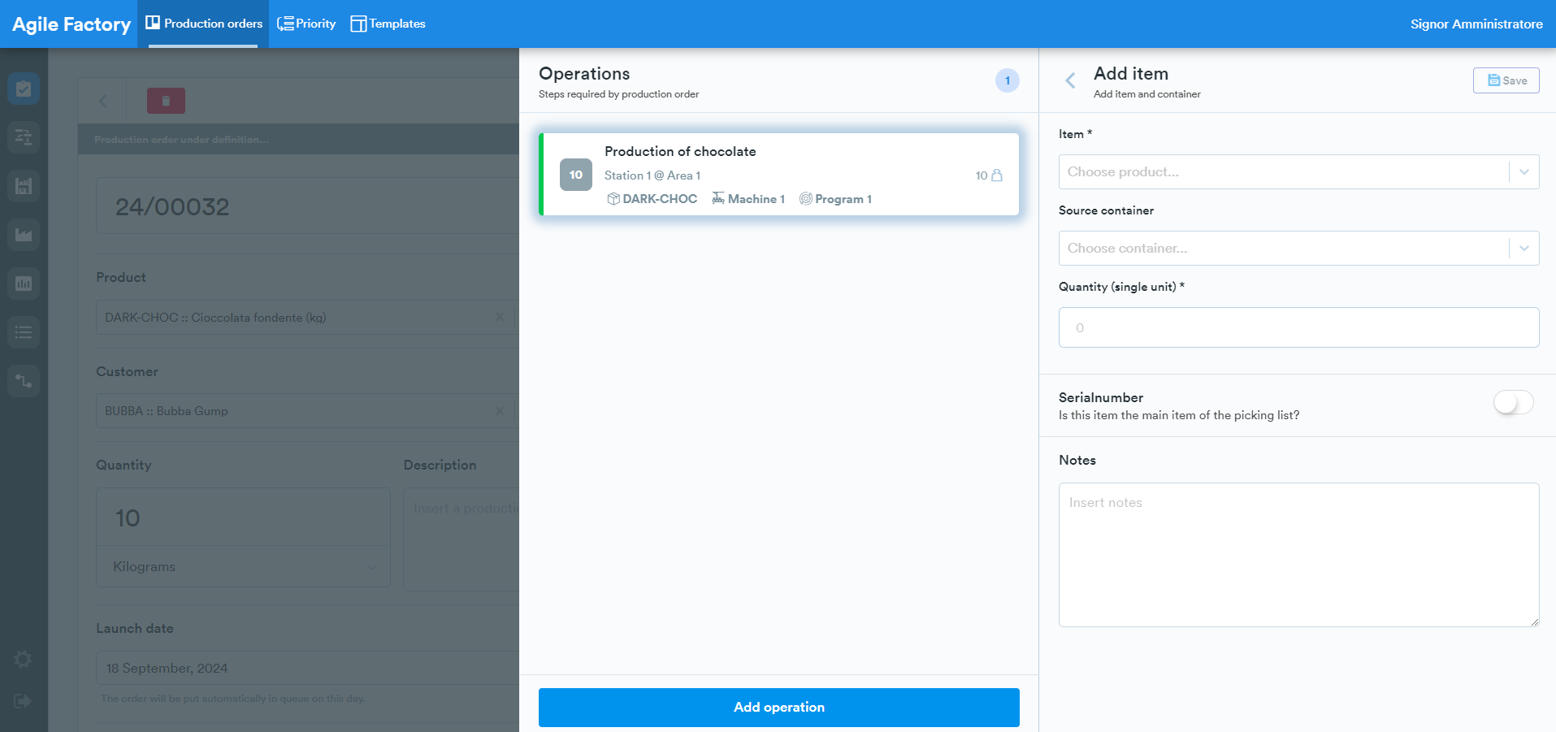
Task: Click the Save button
Action: [x=1506, y=80]
